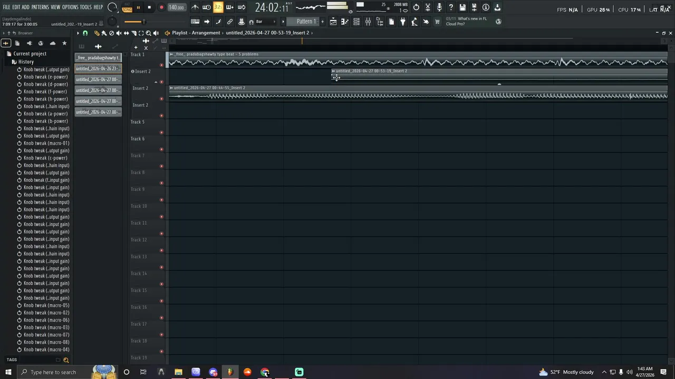This screenshot has height=379, width=675.
Task: Choose the Select tool in playlist toolbar
Action: (x=141, y=33)
